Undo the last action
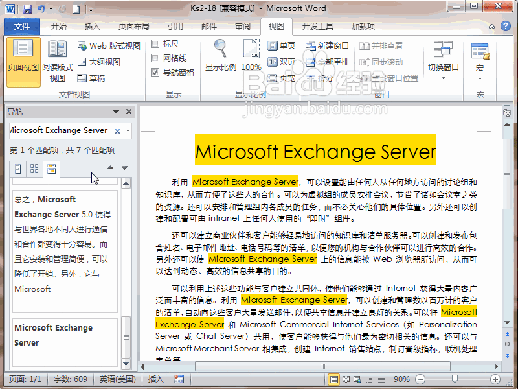The width and height of the screenshot is (518, 389). [41, 9]
